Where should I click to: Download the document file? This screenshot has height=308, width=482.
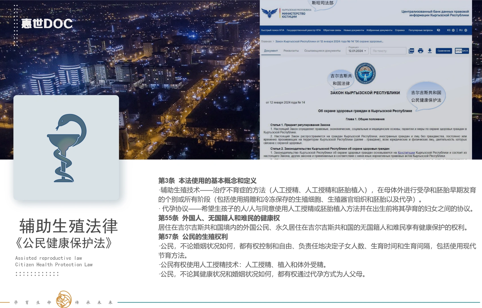point(430,50)
